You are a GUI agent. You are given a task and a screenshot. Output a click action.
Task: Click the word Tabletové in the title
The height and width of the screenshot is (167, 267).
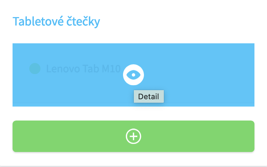point(38,21)
